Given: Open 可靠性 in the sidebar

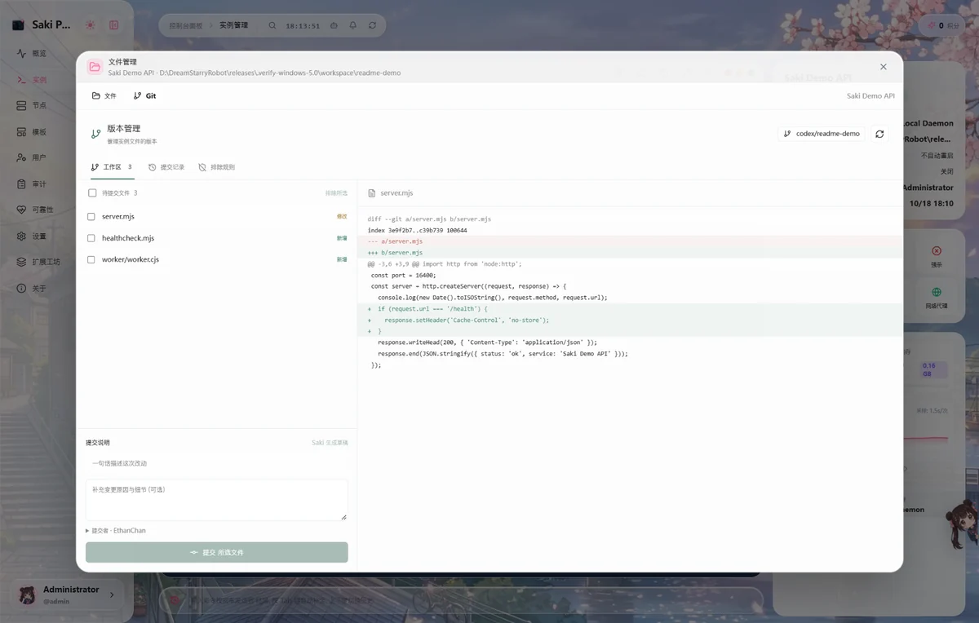Looking at the screenshot, I should 36,210.
